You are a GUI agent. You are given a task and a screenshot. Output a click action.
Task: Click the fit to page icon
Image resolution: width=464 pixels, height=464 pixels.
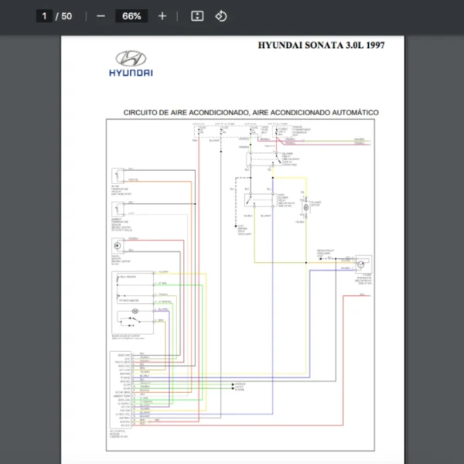click(197, 16)
